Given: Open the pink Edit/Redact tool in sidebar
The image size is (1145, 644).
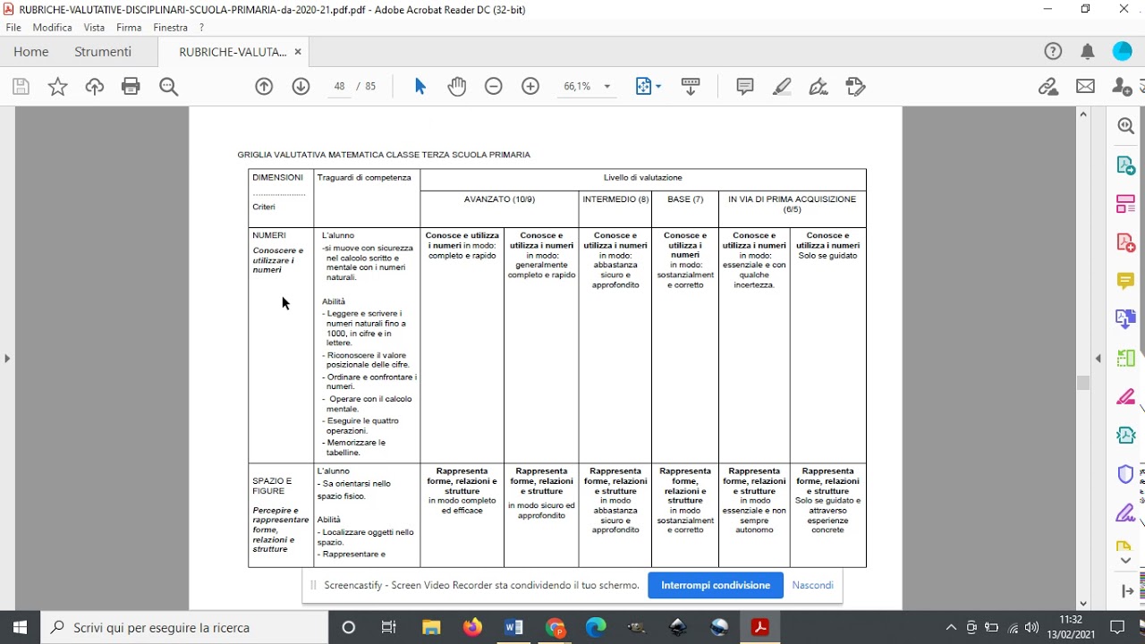Looking at the screenshot, I should click(1126, 396).
